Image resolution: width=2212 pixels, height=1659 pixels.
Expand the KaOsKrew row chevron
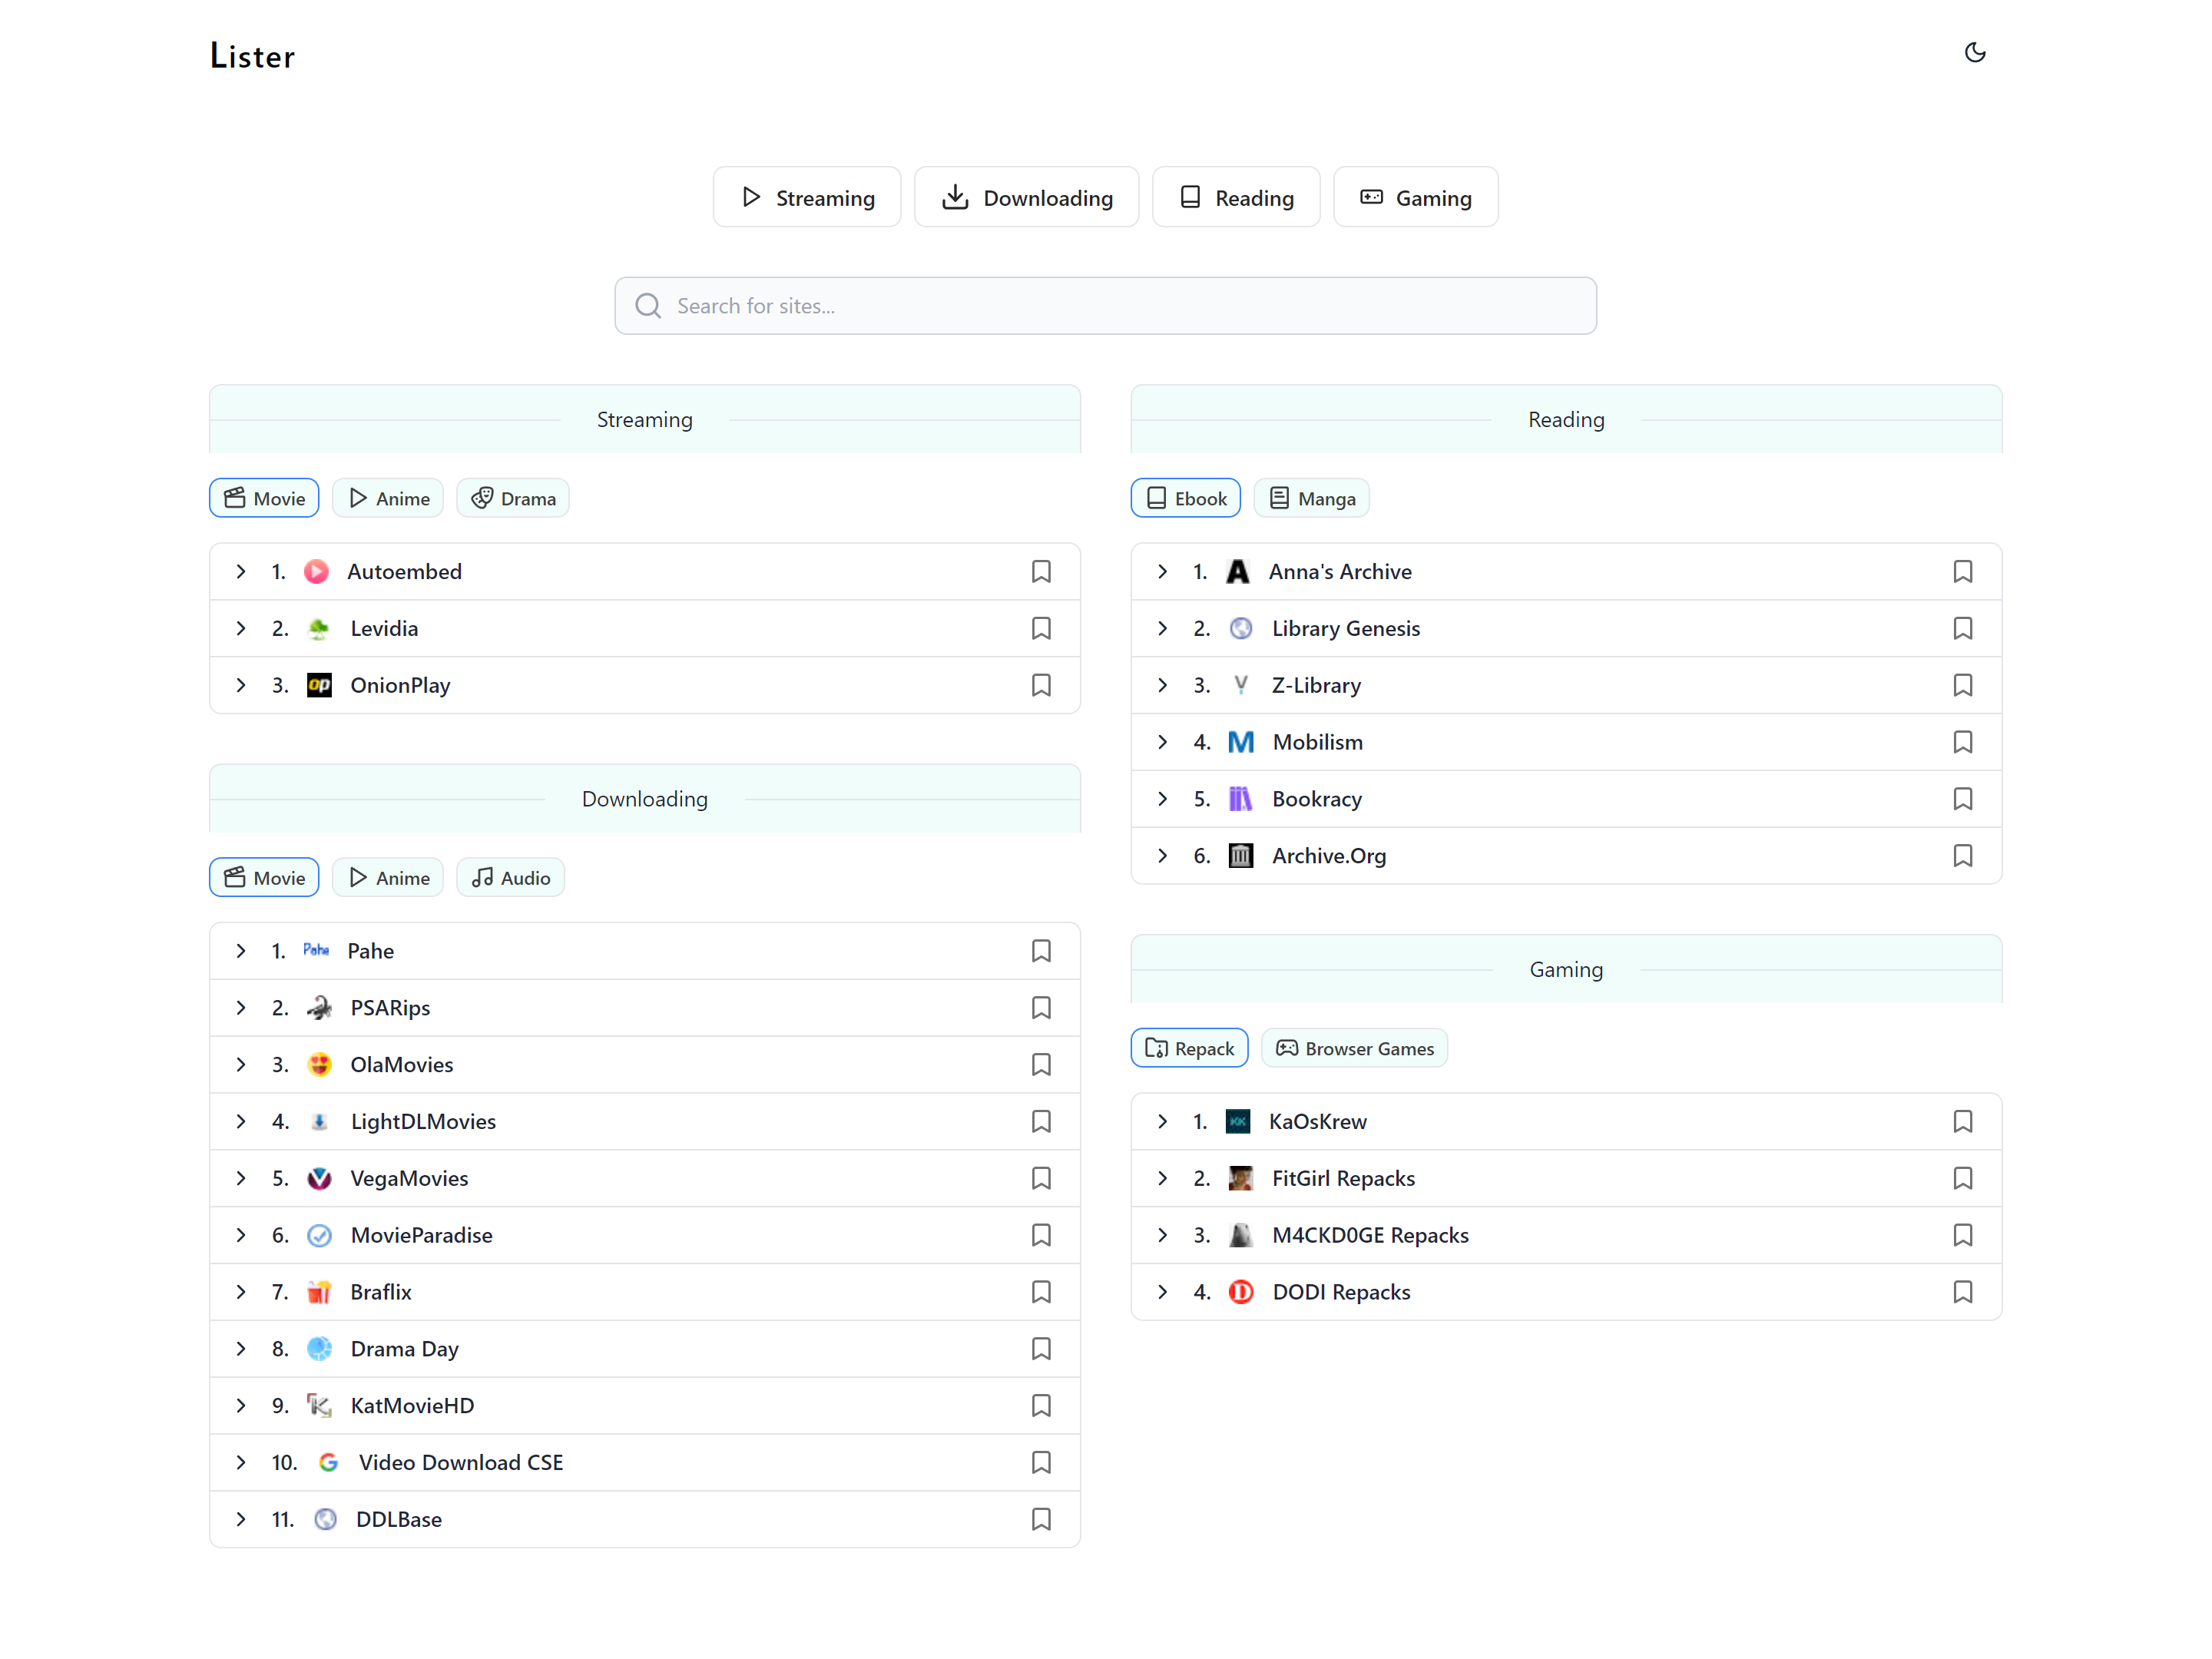point(1163,1122)
